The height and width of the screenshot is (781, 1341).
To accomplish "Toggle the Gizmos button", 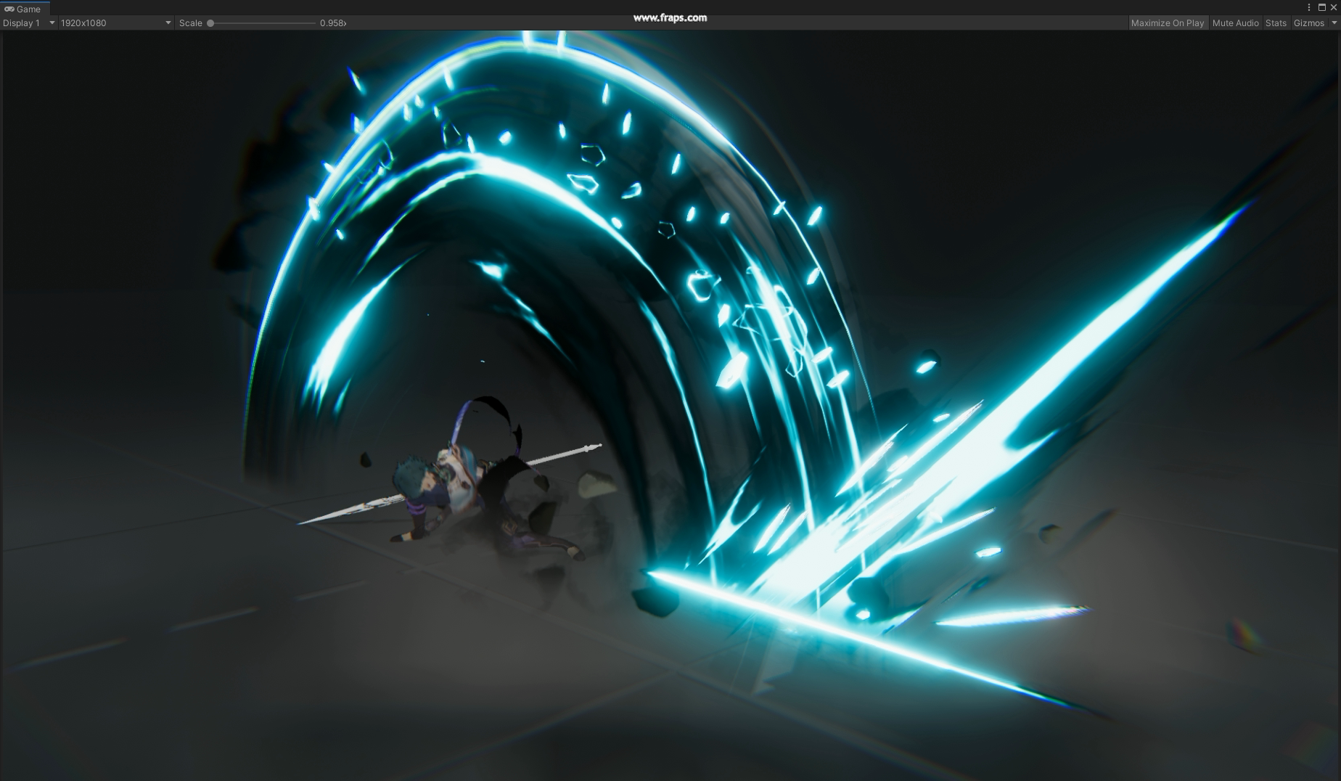I will pos(1308,23).
